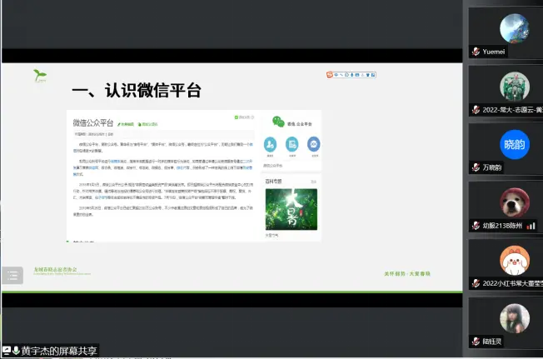Click the Sogou input method S icon
This screenshot has height=359, width=543.
(330, 75)
